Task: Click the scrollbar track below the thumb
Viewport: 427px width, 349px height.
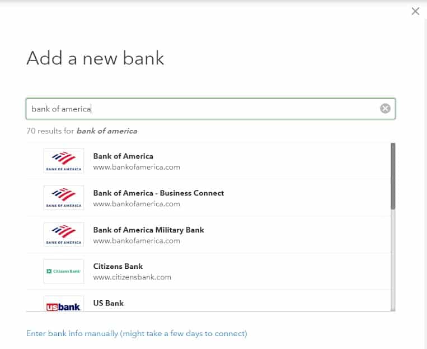Action: [x=393, y=260]
